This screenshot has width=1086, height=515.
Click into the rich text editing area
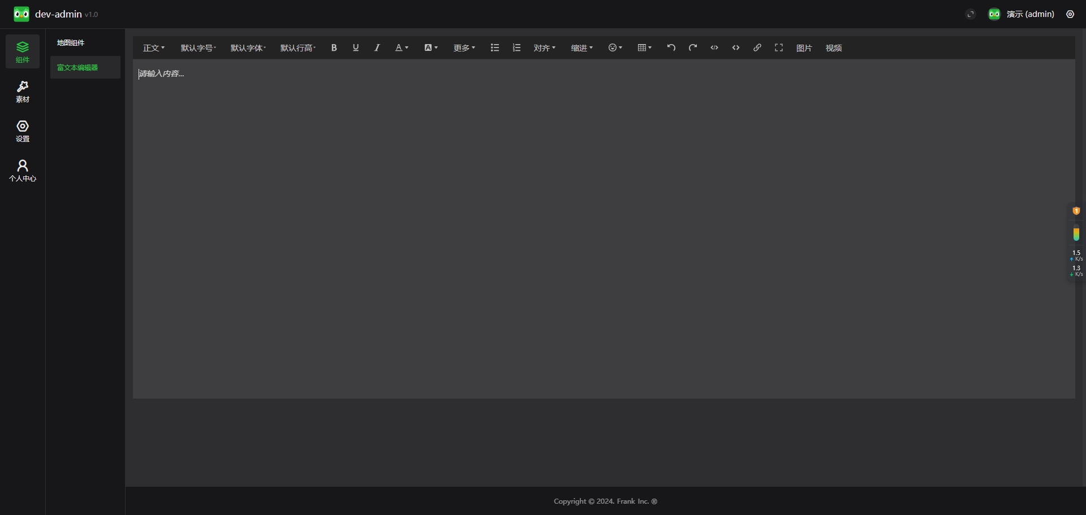click(x=604, y=229)
